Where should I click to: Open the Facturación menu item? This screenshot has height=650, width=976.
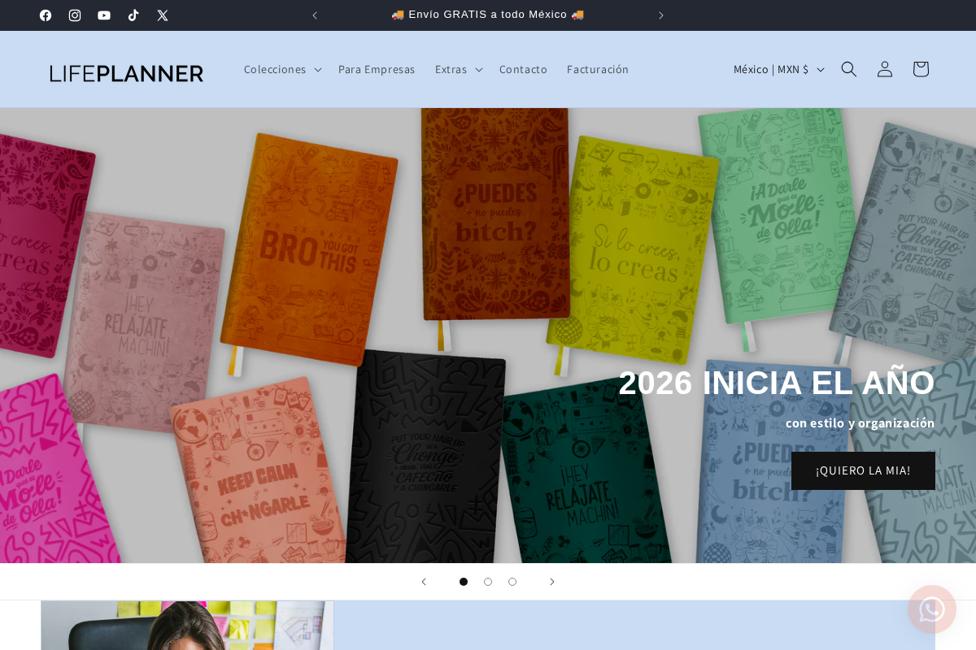[598, 69]
